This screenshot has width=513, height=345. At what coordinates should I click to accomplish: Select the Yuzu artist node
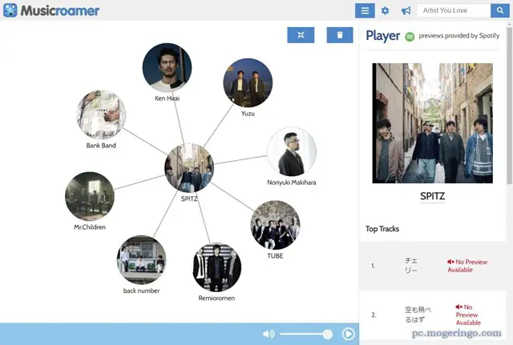coord(248,83)
